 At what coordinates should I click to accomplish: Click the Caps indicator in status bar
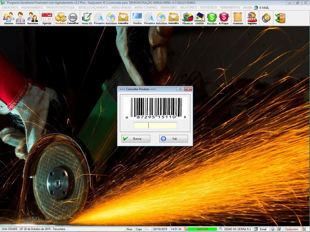(x=139, y=229)
